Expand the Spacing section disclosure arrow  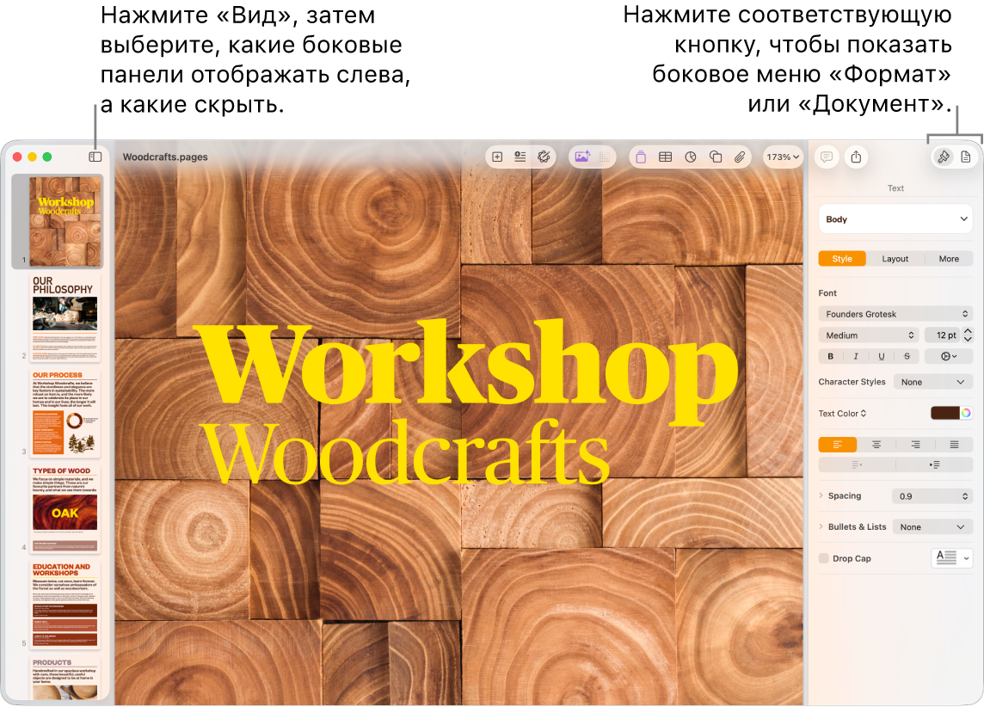tap(821, 495)
